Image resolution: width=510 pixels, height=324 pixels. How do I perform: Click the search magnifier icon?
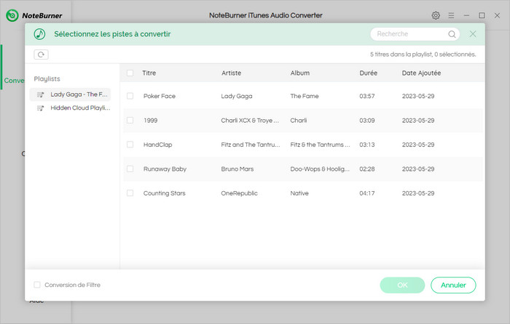pyautogui.click(x=452, y=34)
